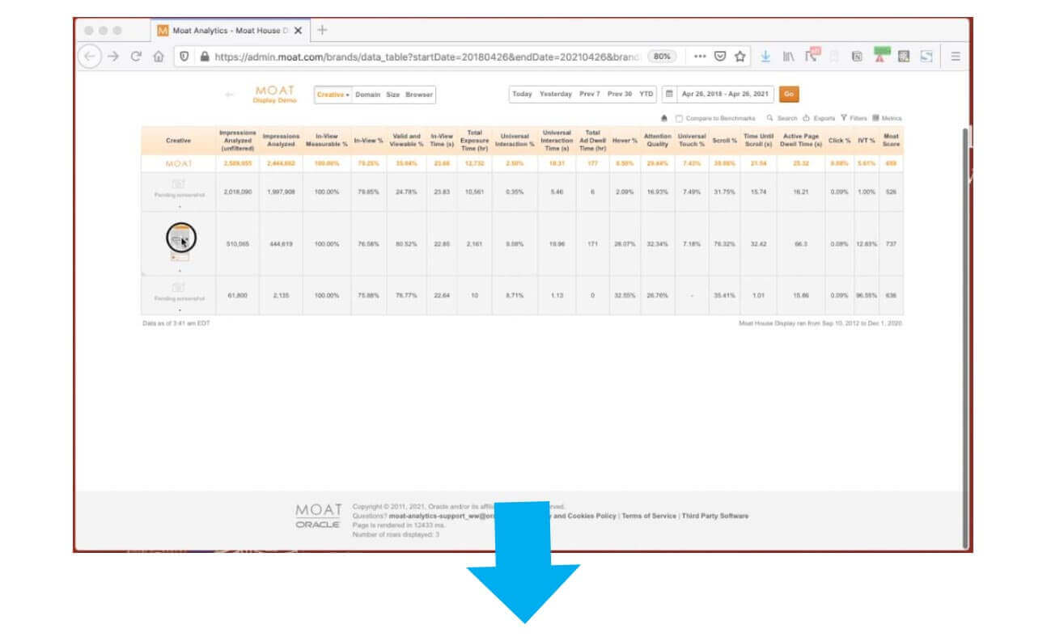Click the 80% zoom level badge
Screen dimensions: 1051x637
[x=662, y=57]
